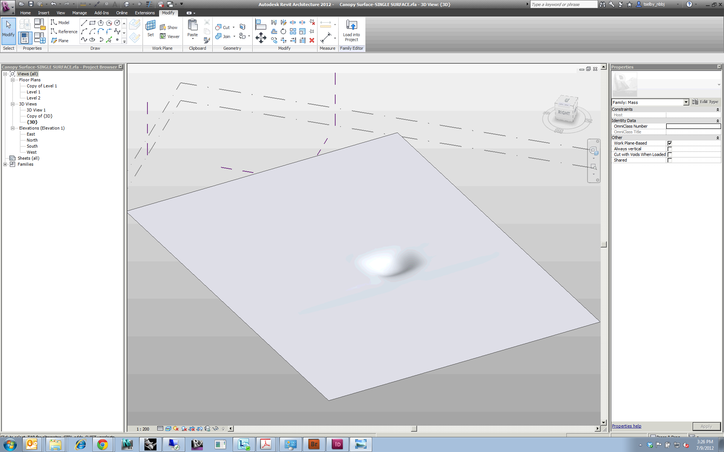Collapse the 3D Views tree node
This screenshot has width=724, height=452.
(12, 104)
